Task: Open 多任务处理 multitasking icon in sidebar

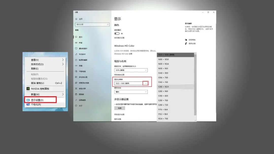Action: point(76,77)
